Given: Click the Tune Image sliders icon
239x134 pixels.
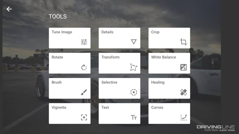Looking at the screenshot, I should click(84, 42).
